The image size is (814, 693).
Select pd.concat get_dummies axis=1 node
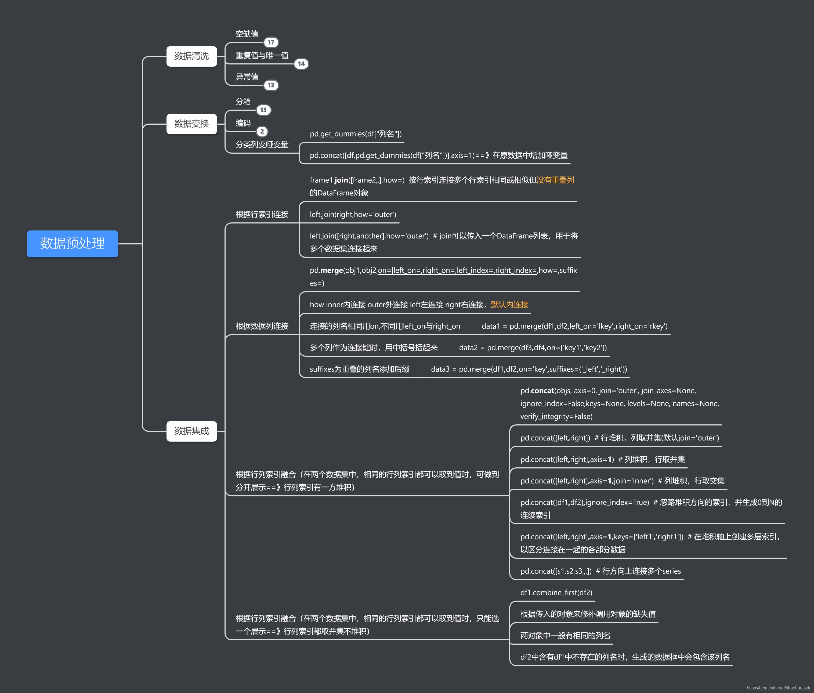click(x=439, y=155)
